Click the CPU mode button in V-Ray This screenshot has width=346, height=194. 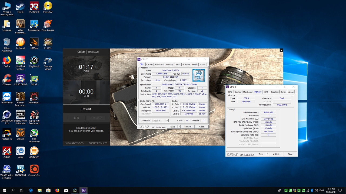(x=76, y=118)
